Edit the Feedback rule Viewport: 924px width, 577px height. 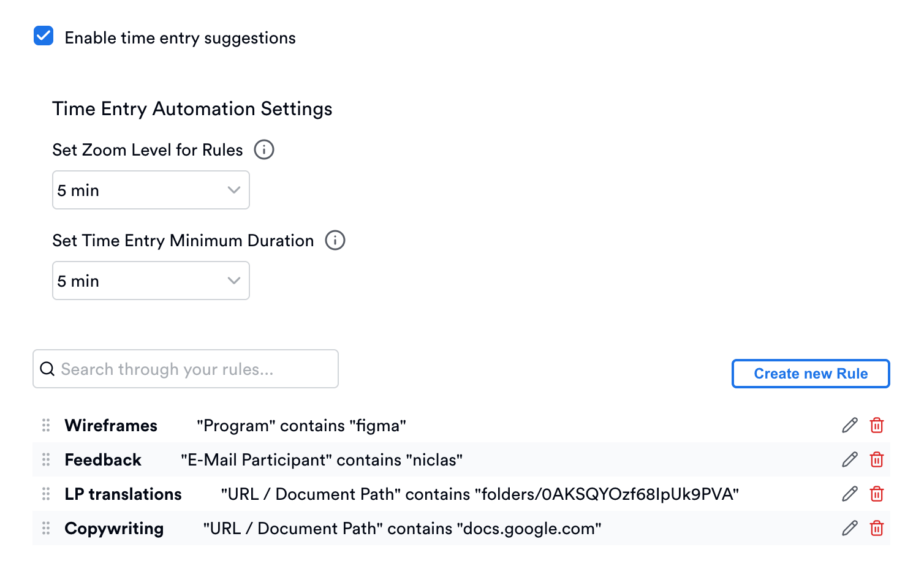(x=849, y=459)
